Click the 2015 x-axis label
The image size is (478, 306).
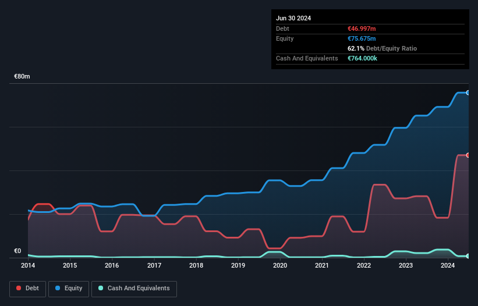click(70, 265)
